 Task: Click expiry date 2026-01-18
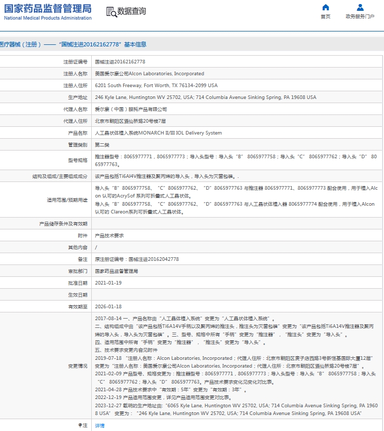[108, 306]
